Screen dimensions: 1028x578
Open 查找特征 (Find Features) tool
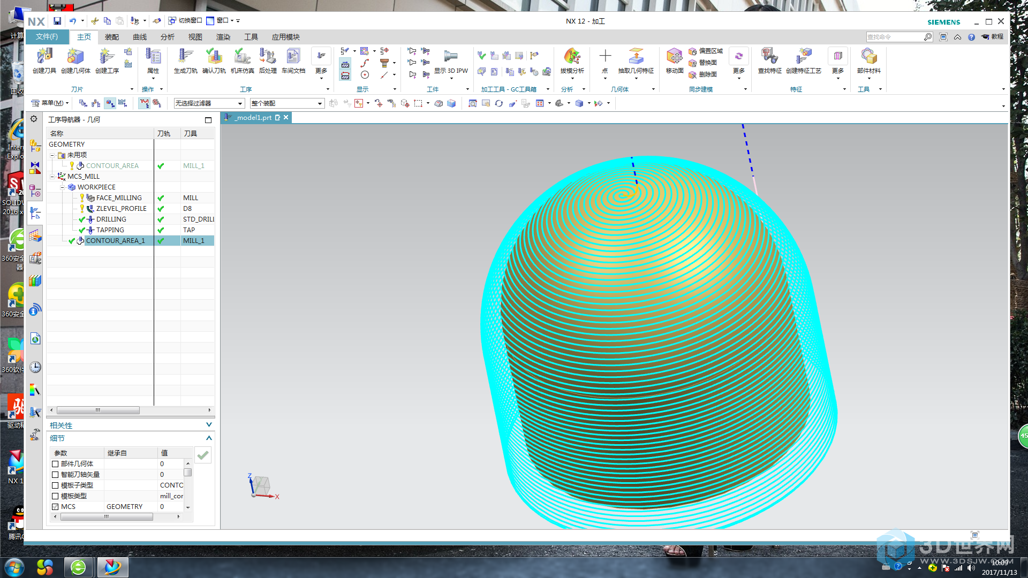770,60
